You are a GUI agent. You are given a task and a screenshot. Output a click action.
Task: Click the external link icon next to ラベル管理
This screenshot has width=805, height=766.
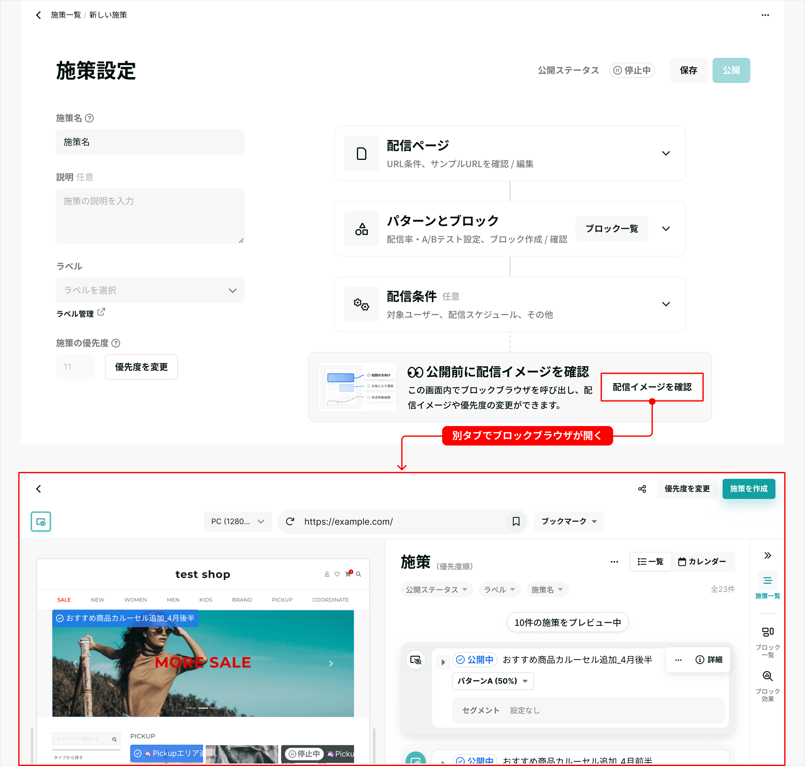coord(101,312)
